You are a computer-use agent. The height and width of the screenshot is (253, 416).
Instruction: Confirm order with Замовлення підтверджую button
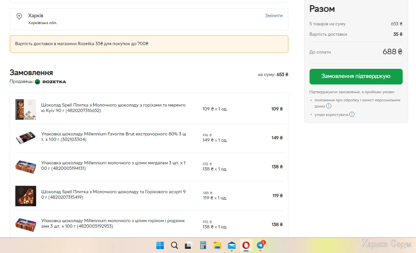click(x=356, y=76)
